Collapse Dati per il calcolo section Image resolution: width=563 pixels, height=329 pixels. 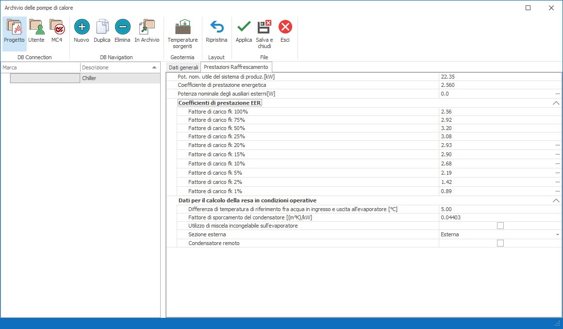556,200
